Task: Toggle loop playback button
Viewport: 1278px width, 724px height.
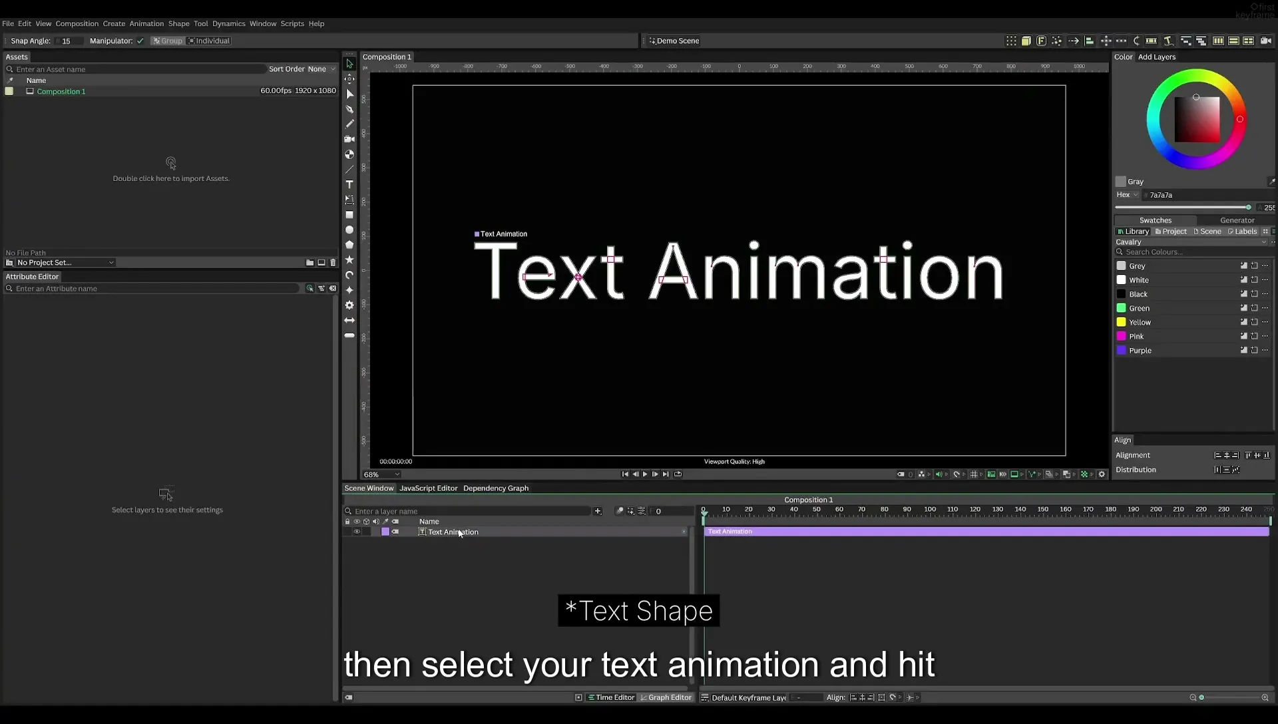Action: point(678,474)
